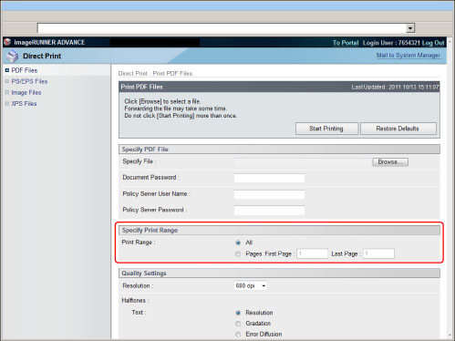
Task: Click the PDF Files bullet icon
Action: [x=7, y=70]
